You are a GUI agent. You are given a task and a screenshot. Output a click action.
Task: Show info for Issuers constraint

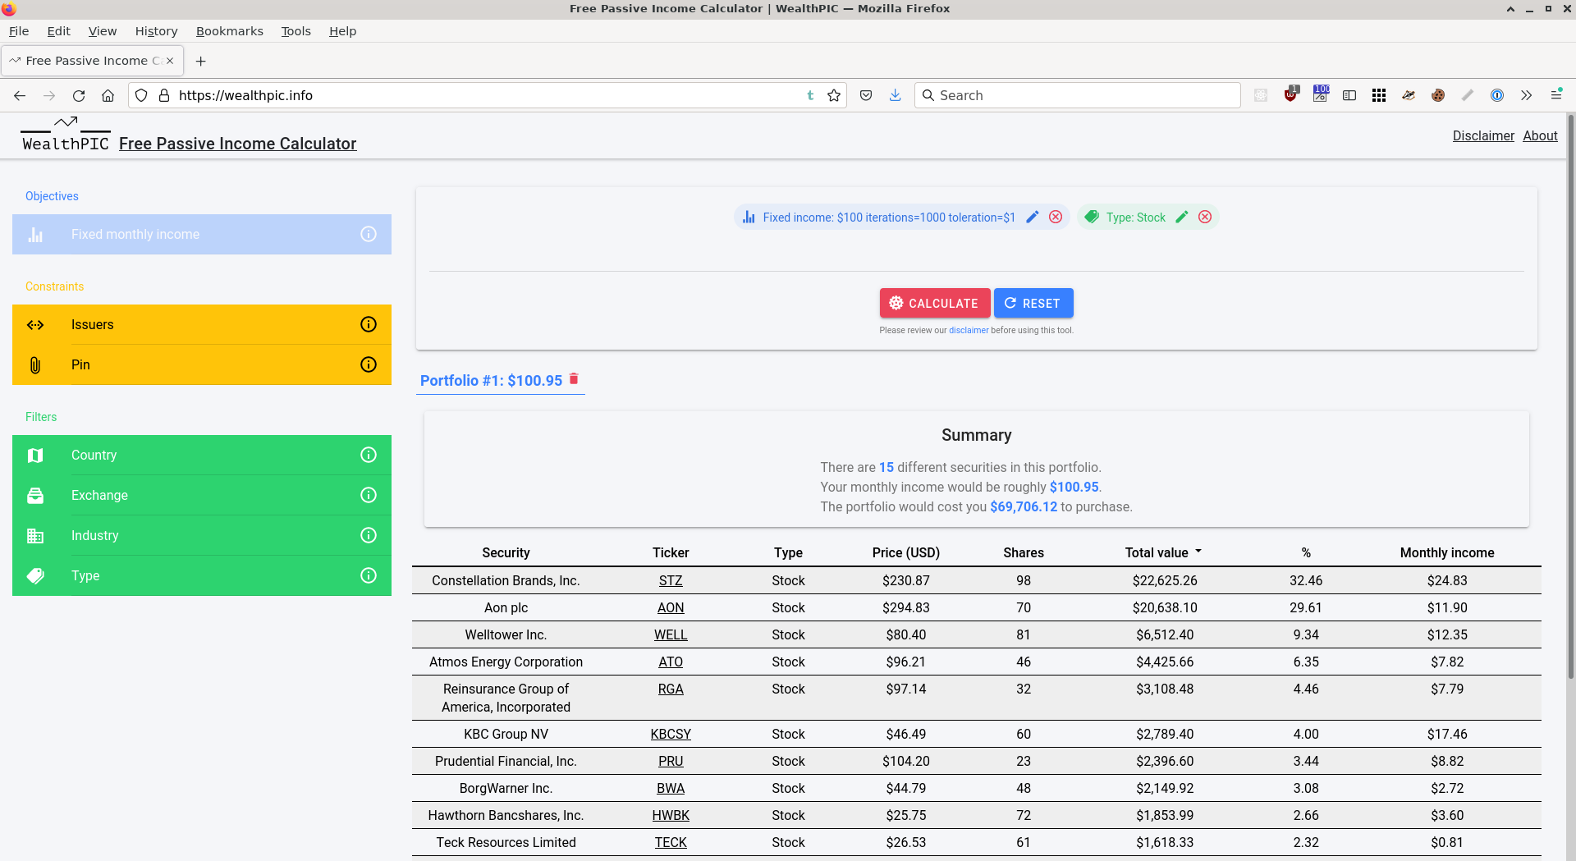pos(369,324)
